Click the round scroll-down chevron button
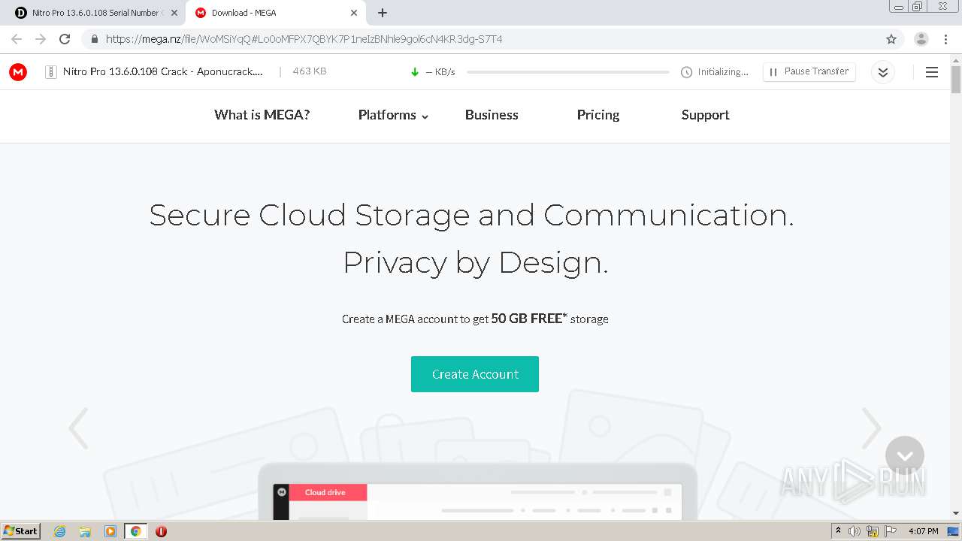The image size is (962, 541). click(905, 455)
